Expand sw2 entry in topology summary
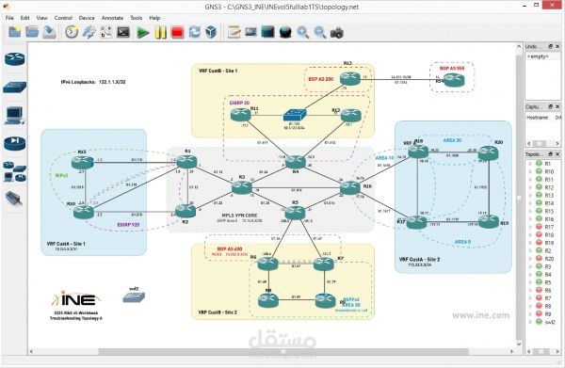Viewport: 565px width, 368px height. tap(530, 322)
